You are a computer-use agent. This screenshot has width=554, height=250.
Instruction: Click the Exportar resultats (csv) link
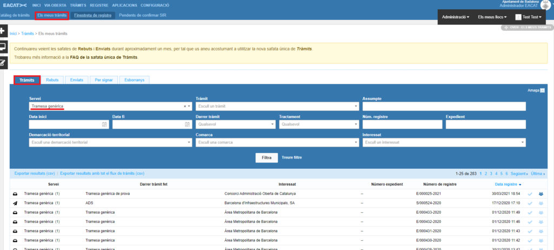(35, 173)
